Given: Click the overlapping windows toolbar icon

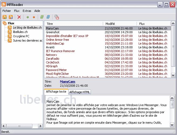Looking at the screenshot, I should (x=57, y=17).
